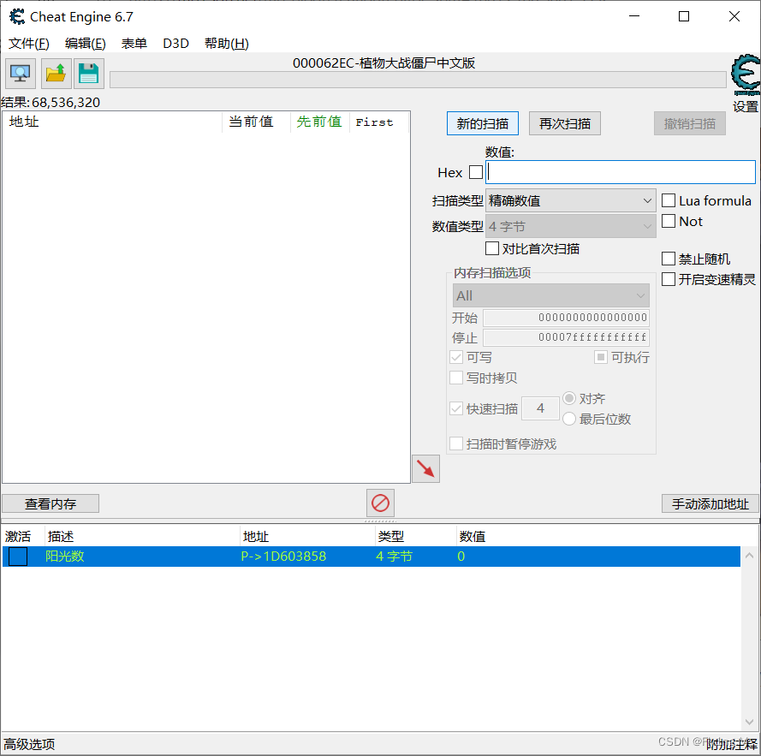Click the 类型 column header in address table
This screenshot has width=761, height=756.
415,537
